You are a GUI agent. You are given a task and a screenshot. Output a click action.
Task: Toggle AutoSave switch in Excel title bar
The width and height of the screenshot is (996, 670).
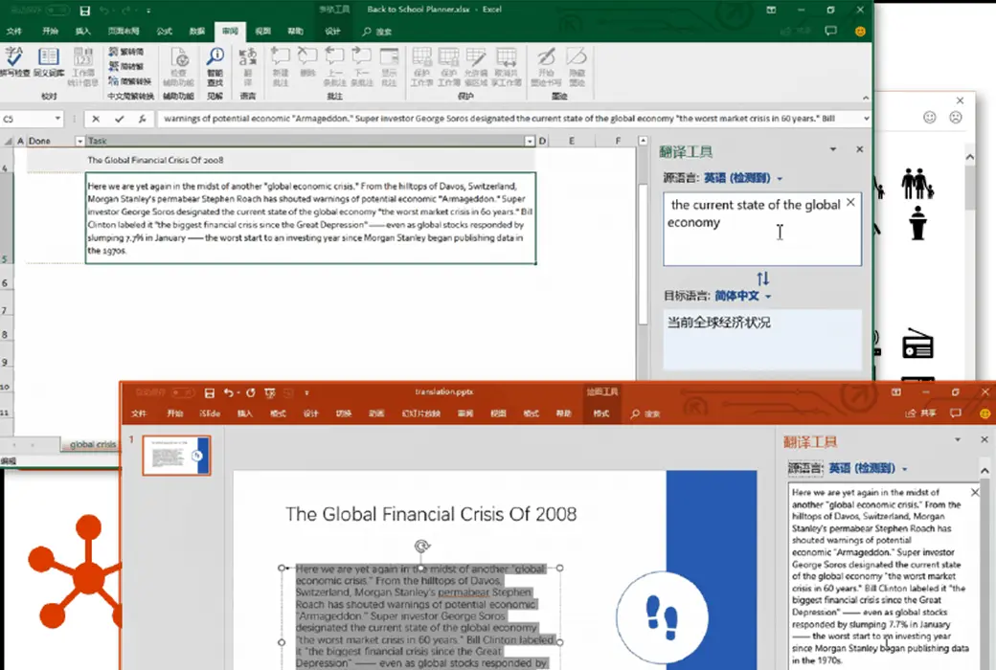[x=57, y=11]
